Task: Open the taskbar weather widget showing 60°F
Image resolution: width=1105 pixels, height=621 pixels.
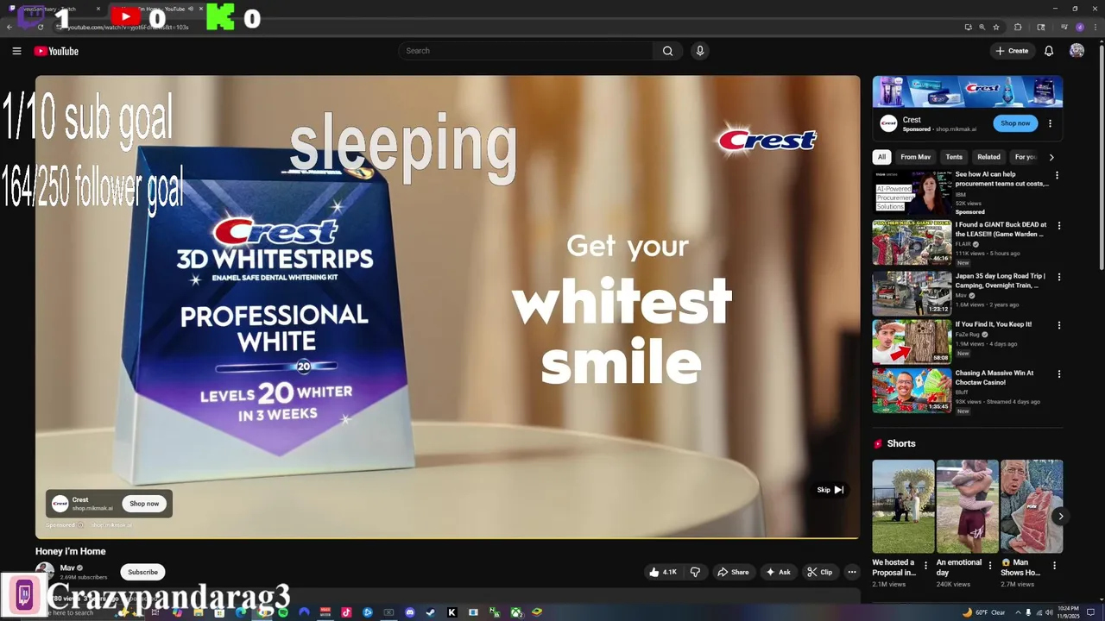Action: 983,612
